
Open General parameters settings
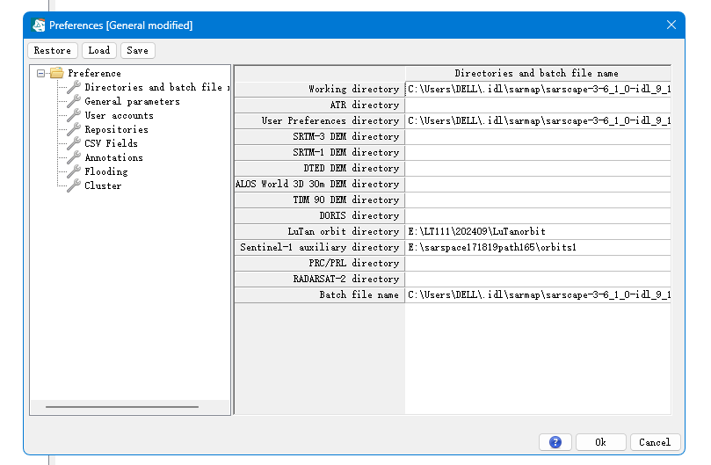(132, 101)
